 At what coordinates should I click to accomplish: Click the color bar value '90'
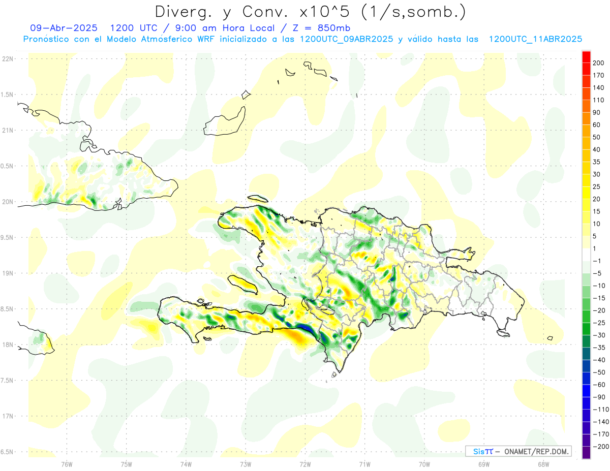click(597, 112)
